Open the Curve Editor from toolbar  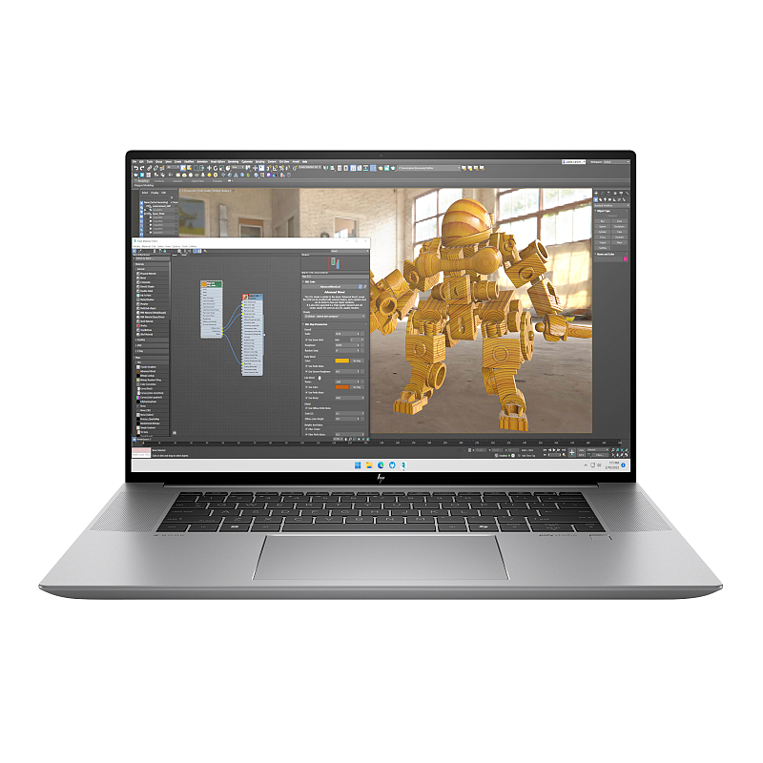(x=360, y=169)
